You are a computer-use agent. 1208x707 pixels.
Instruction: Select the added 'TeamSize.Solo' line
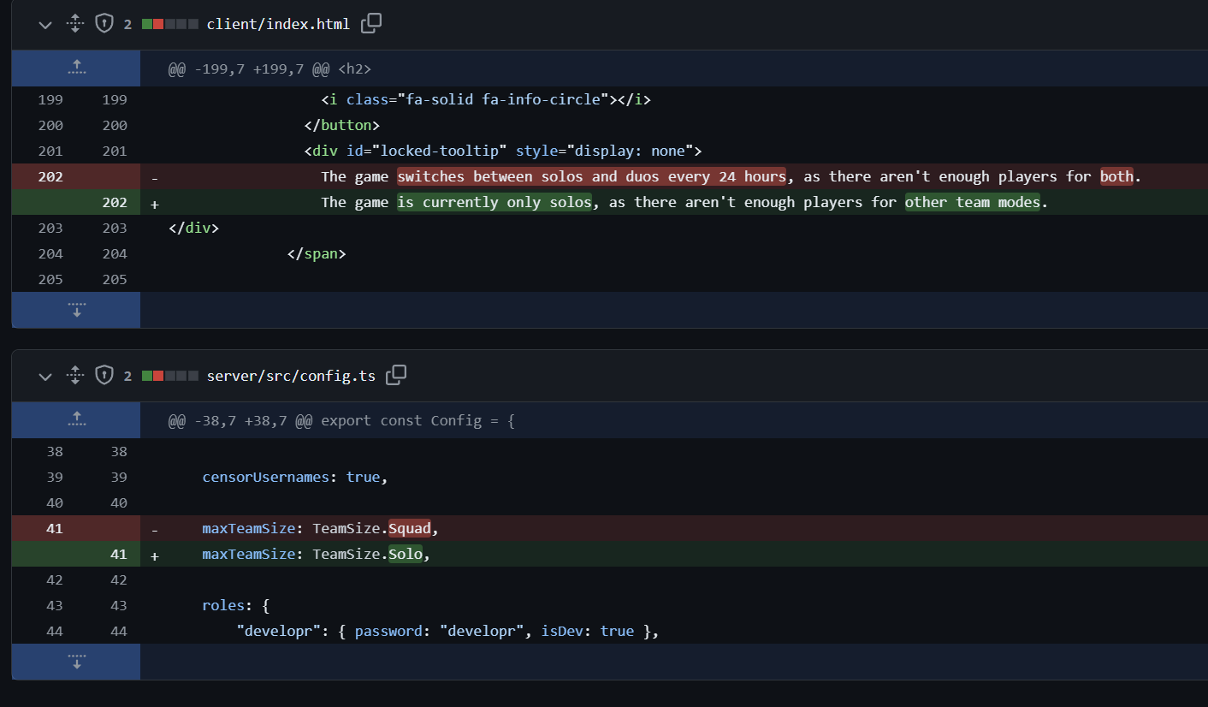tap(674, 554)
